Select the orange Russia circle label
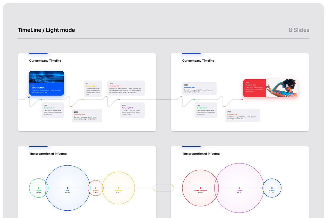 tap(96, 190)
